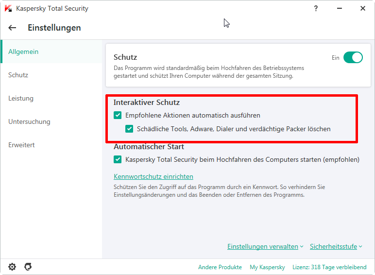The image size is (375, 275).
Task: Click the Automatischer Start heading
Action: tap(149, 147)
